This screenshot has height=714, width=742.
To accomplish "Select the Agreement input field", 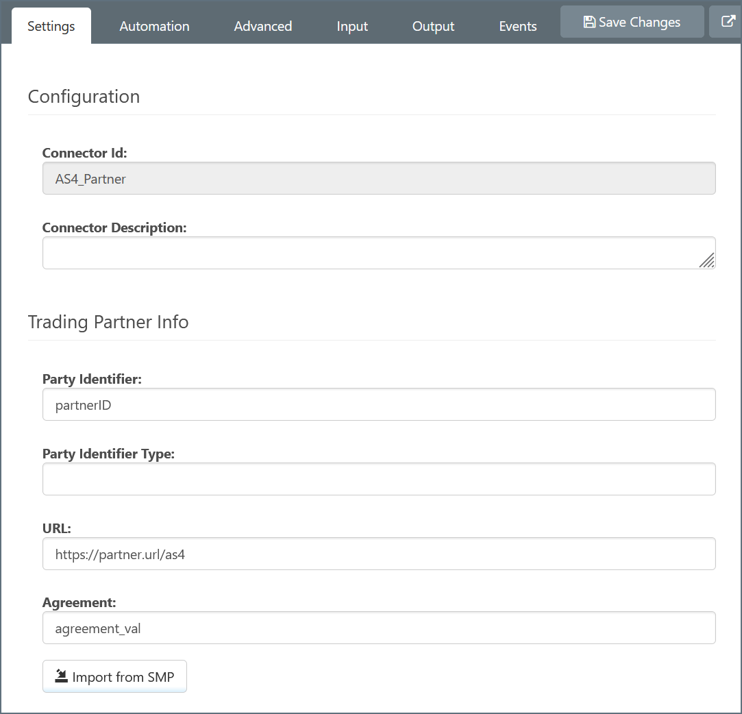I will (379, 628).
